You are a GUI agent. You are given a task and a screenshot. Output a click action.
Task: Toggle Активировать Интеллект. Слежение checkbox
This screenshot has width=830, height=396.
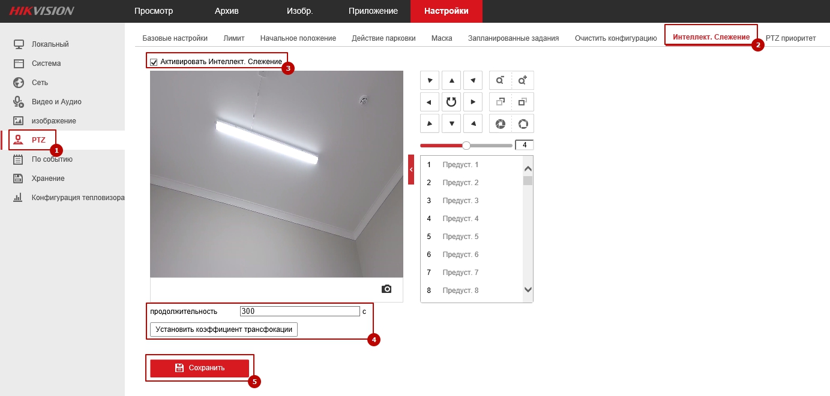pos(154,62)
